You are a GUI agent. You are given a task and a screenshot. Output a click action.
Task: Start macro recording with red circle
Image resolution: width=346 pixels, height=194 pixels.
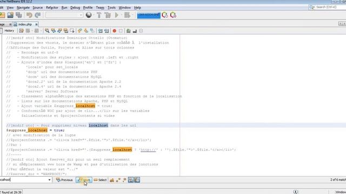point(114,31)
